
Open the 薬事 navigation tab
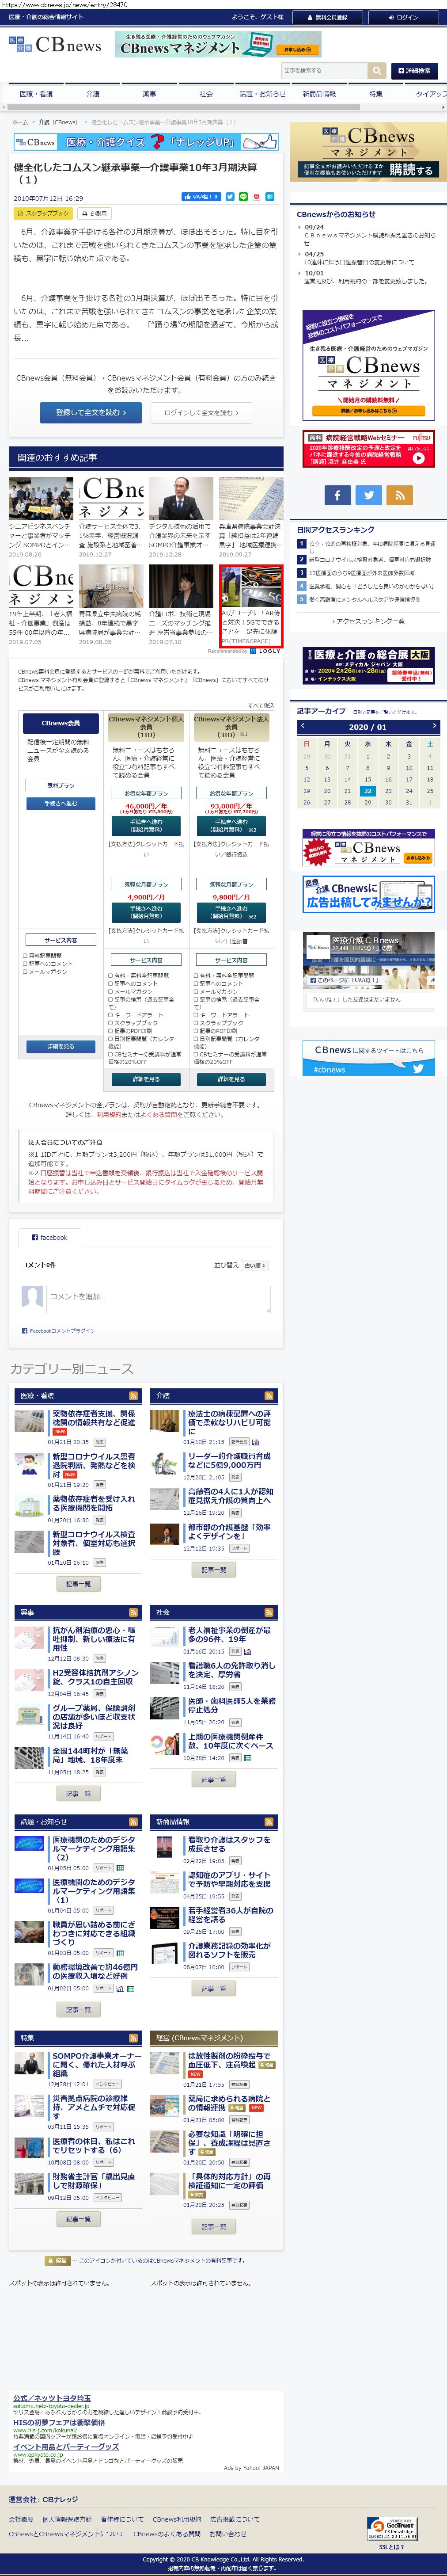(x=149, y=94)
